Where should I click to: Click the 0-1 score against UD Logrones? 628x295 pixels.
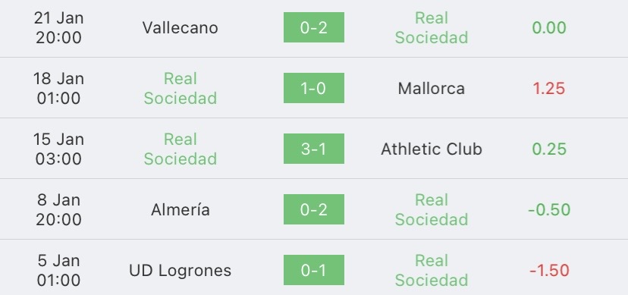pos(313,270)
